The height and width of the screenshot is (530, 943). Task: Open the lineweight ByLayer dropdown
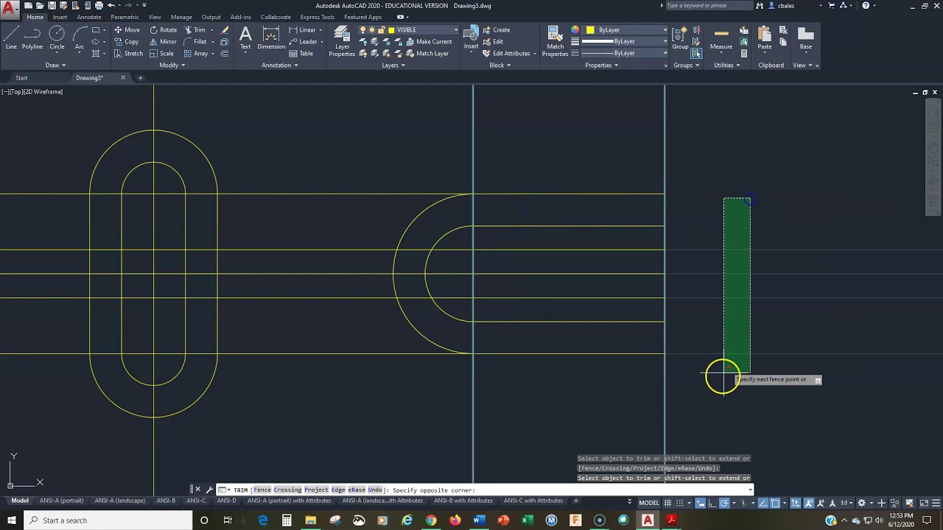(625, 41)
